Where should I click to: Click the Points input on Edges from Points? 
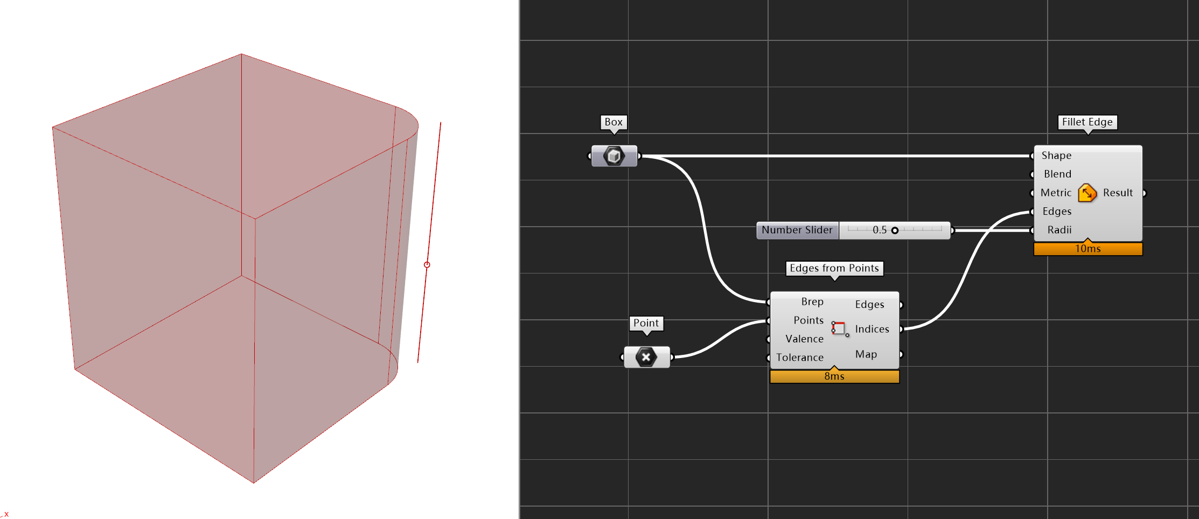point(808,320)
